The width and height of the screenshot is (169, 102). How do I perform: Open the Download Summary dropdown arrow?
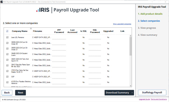(132, 93)
